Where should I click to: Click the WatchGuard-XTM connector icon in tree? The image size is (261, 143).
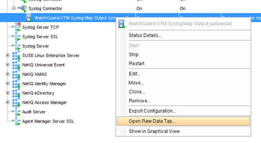(29, 18)
